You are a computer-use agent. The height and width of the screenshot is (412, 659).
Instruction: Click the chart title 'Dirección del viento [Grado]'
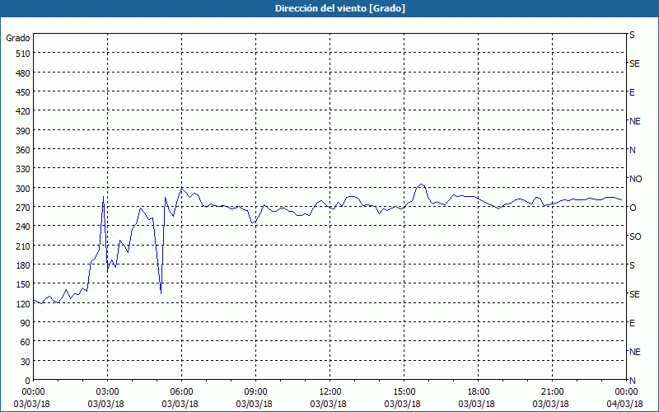(x=340, y=8)
